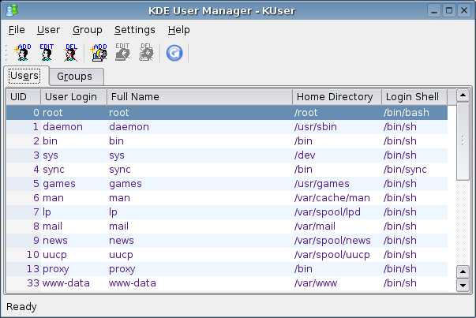Click the top scrollbar up arrow

(463, 97)
